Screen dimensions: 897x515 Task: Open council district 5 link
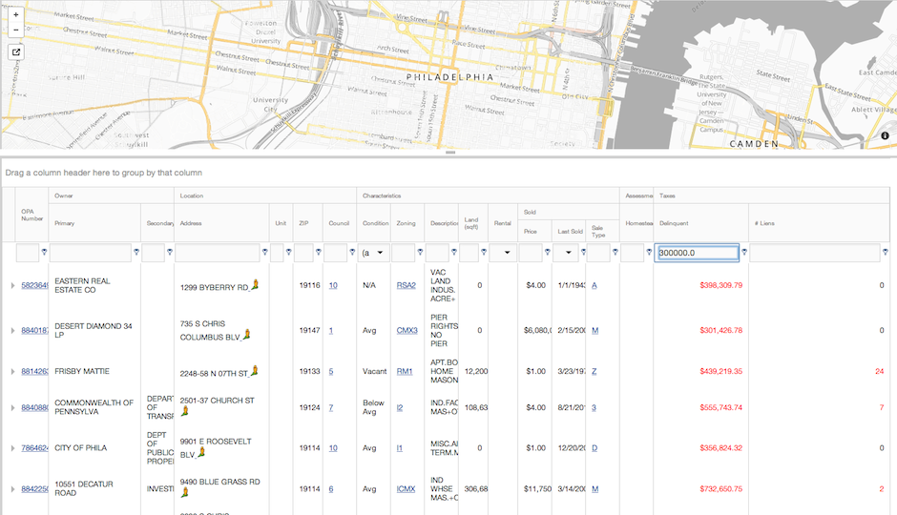click(x=331, y=372)
